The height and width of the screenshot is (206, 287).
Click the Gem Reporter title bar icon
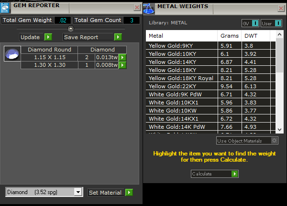pyautogui.click(x=6, y=7)
